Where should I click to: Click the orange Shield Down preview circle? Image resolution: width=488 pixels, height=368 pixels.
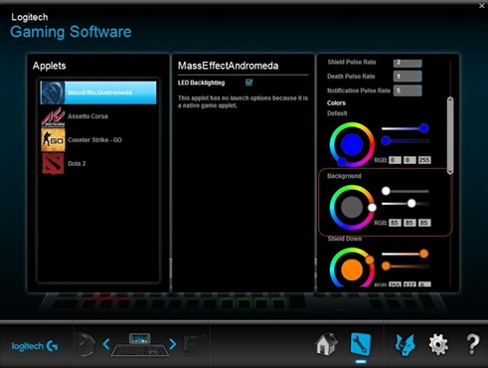pos(352,270)
